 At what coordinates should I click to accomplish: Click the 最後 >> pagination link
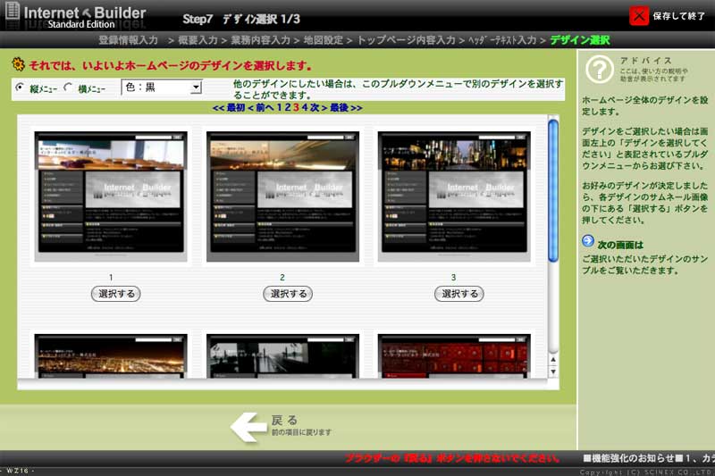coord(345,107)
